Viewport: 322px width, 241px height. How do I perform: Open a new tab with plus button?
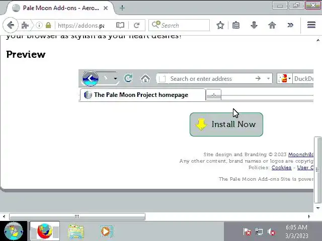[x=122, y=8]
